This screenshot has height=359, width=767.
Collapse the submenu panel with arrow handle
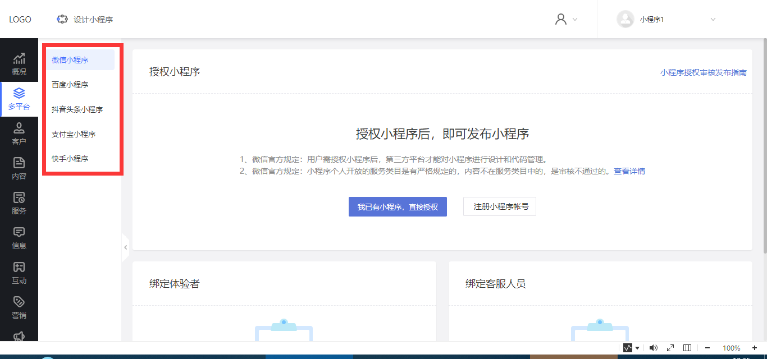click(125, 247)
